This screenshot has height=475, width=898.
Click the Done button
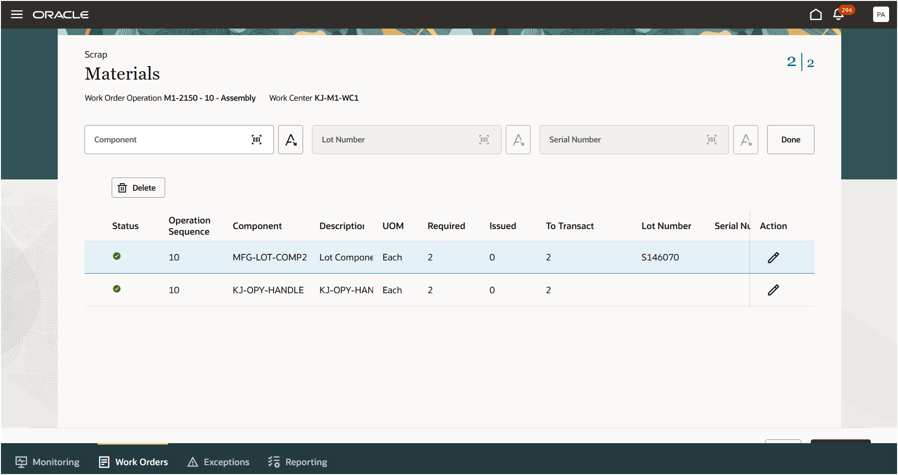click(791, 140)
